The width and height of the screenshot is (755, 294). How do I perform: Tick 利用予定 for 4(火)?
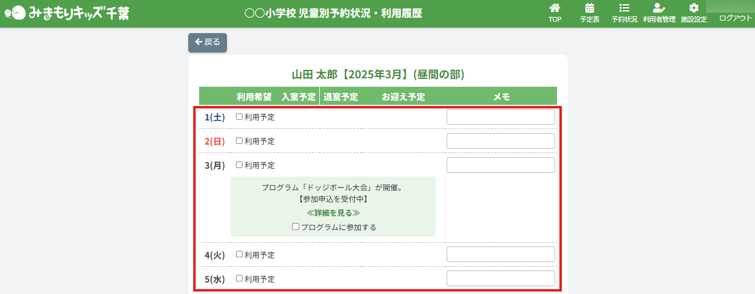pyautogui.click(x=240, y=254)
